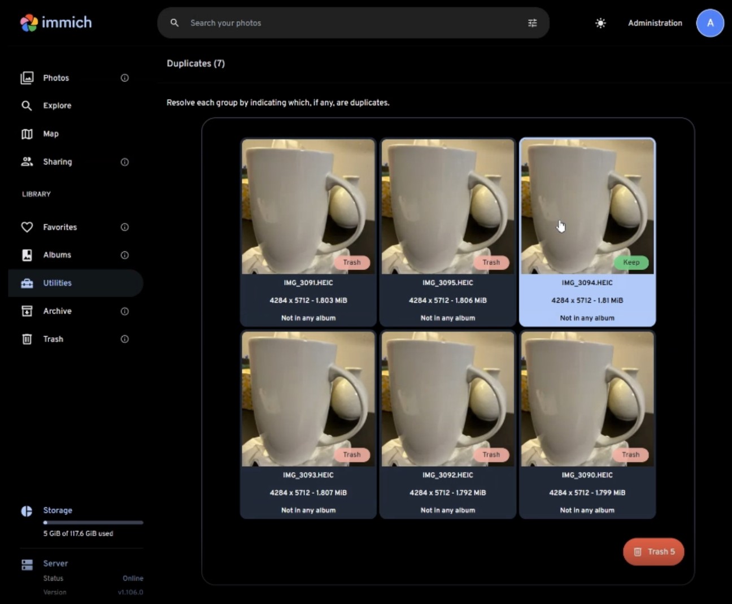This screenshot has height=604, width=732.
Task: Click the Utilities toolbox icon
Action: (x=27, y=283)
